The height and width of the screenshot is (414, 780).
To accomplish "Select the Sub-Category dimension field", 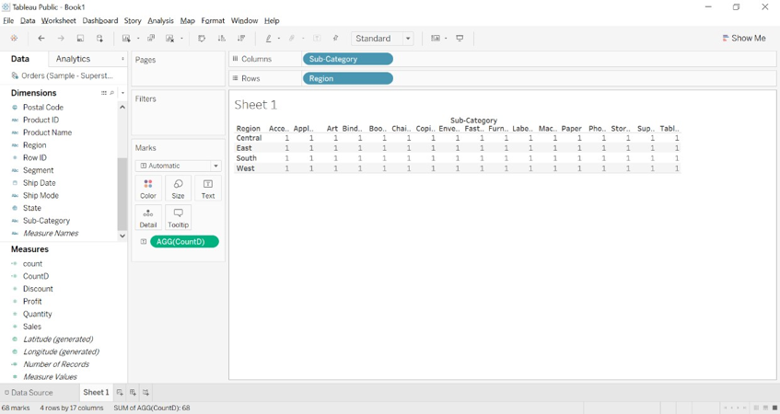I will coord(46,221).
